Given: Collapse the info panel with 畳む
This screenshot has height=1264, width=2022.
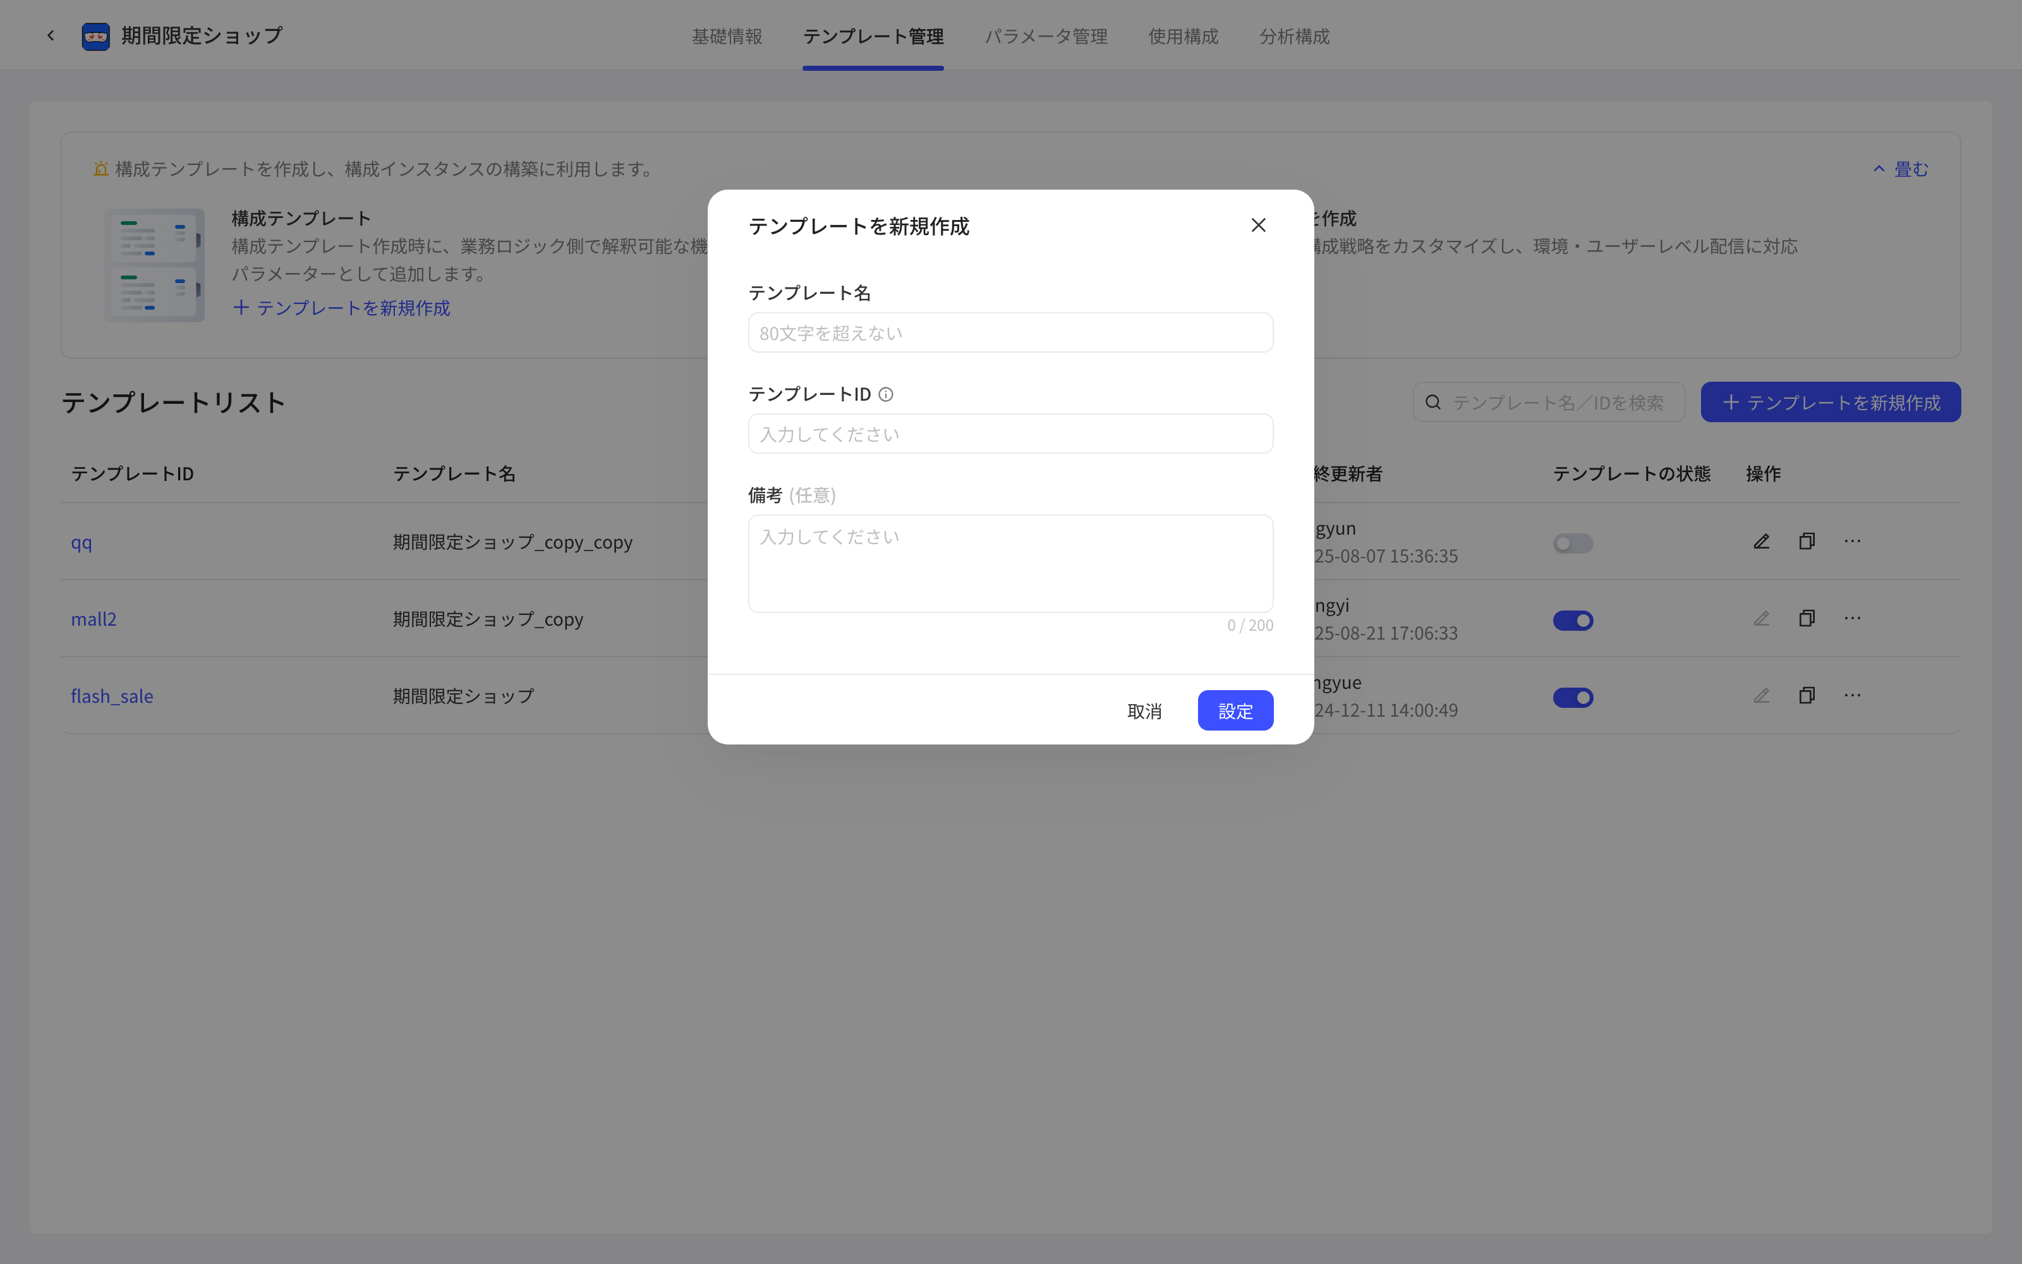Looking at the screenshot, I should click(1900, 169).
